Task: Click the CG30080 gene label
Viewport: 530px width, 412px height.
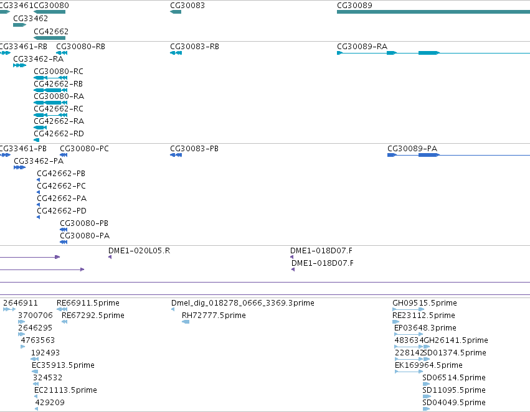Action: click(51, 6)
